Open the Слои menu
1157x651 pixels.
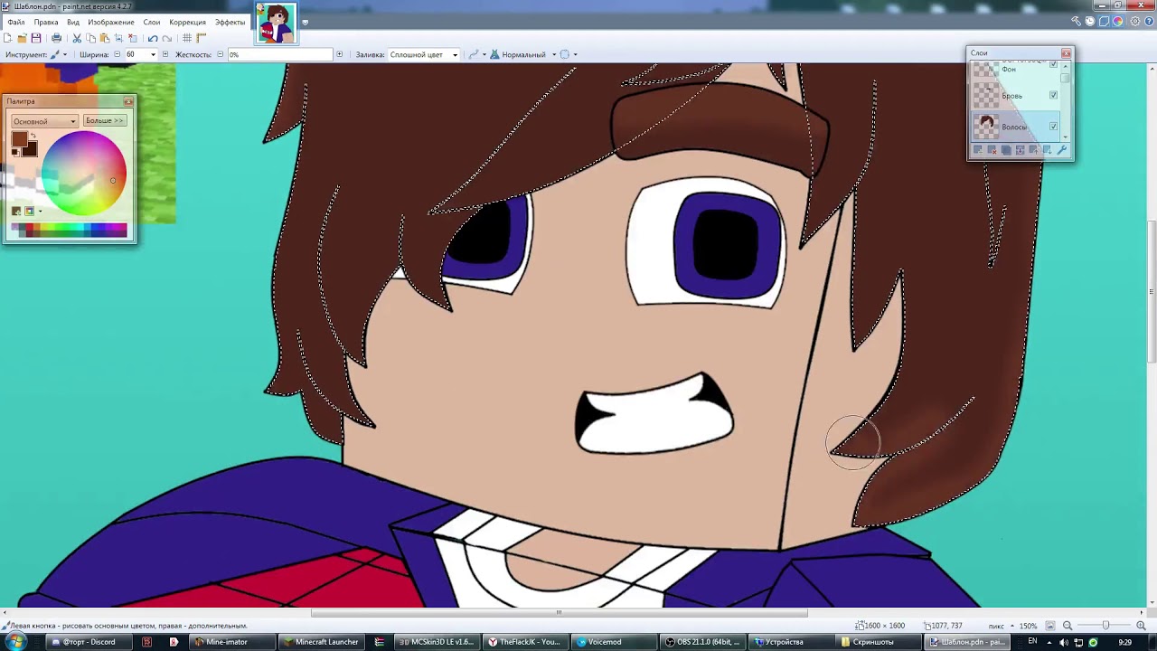[x=152, y=22]
